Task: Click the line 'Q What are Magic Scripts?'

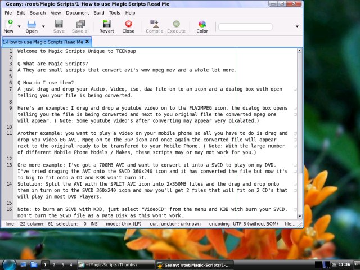Action: [52, 64]
